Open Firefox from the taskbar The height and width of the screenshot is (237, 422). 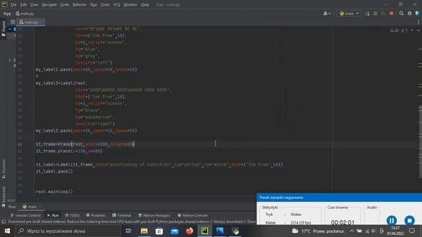189,231
